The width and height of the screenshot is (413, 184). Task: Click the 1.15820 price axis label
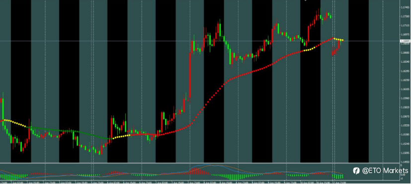405,107
